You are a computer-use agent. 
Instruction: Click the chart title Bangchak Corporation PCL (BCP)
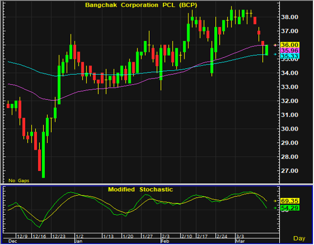point(141,5)
